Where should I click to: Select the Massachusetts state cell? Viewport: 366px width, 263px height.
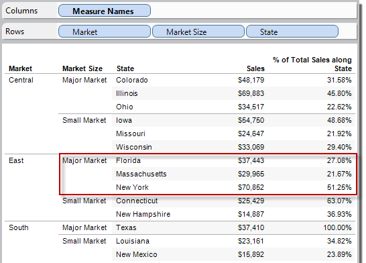(141, 174)
